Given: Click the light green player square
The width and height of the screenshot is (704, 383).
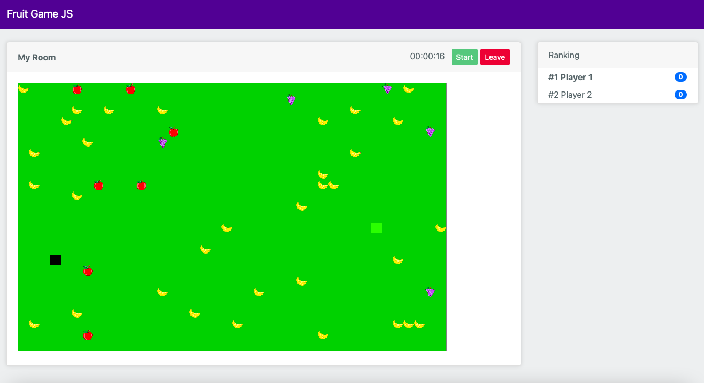Looking at the screenshot, I should (377, 228).
